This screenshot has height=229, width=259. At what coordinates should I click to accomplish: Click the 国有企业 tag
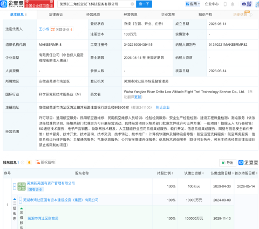click(x=35, y=190)
